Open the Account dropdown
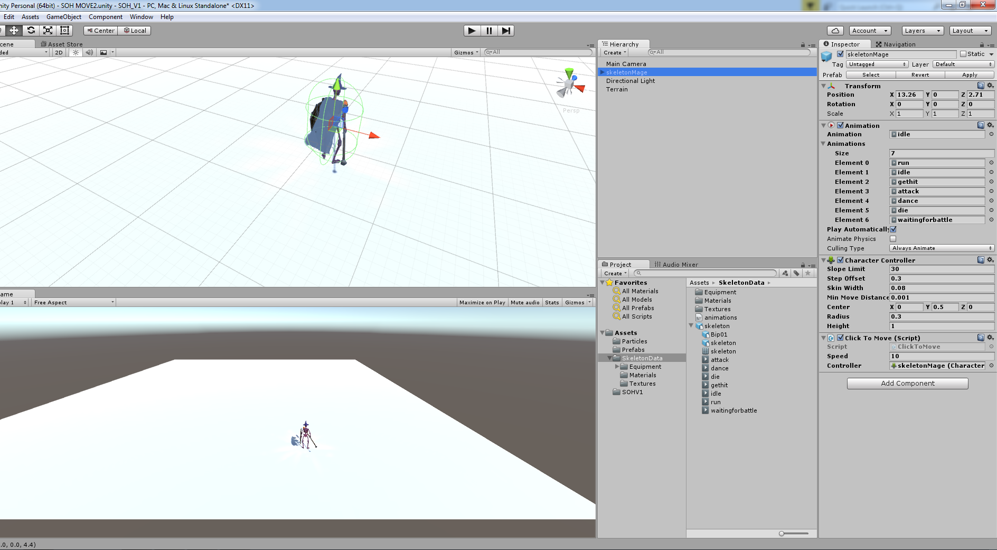The image size is (997, 550). click(870, 31)
